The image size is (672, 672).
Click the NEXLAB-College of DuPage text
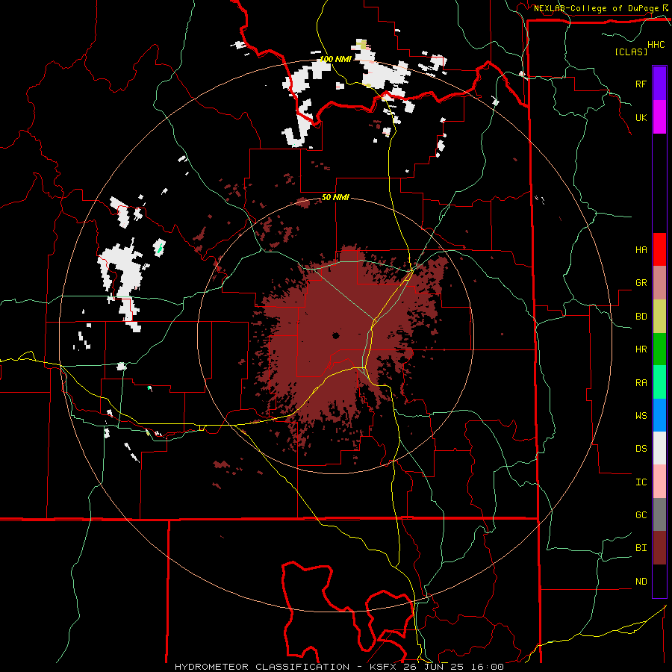[x=596, y=8]
